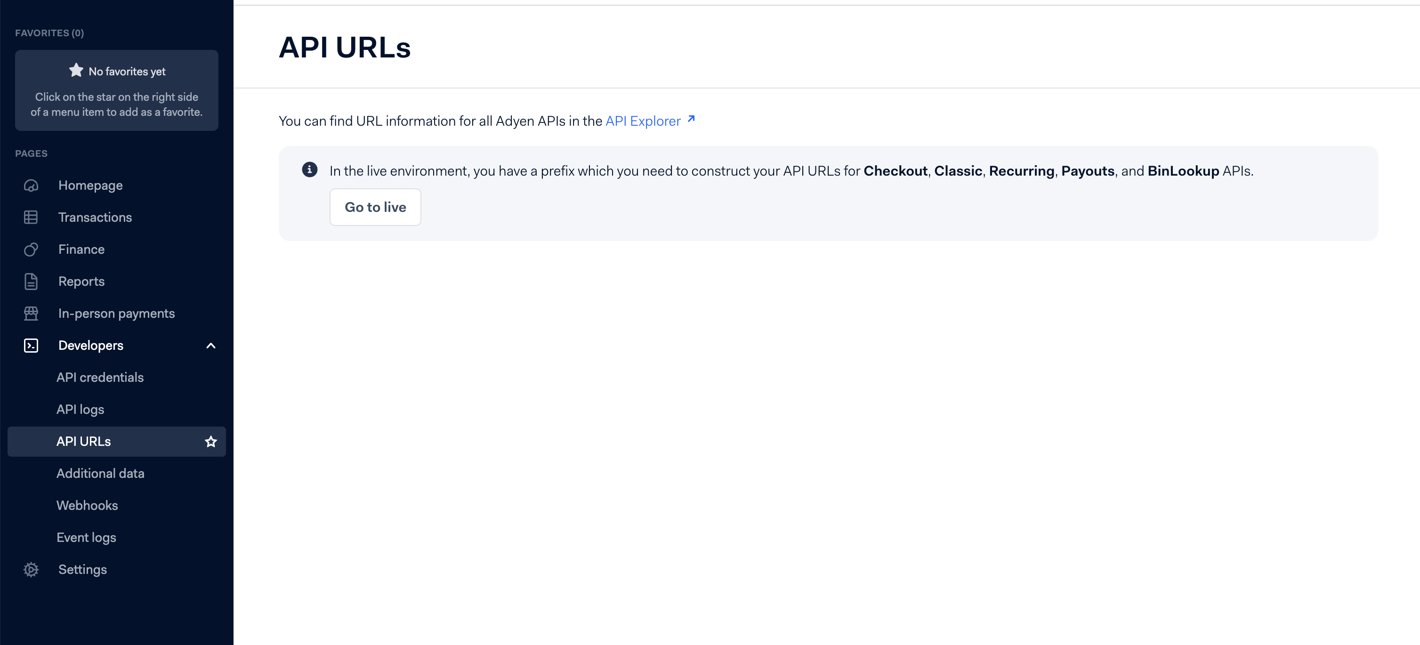Open the Homepage page

pos(90,186)
